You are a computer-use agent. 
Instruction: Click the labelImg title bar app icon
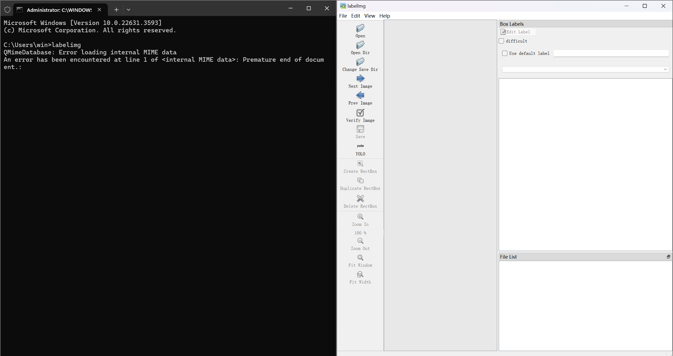tap(343, 6)
